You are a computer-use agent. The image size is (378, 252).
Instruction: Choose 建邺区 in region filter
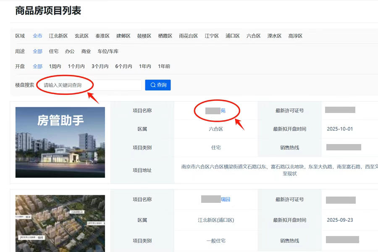point(123,36)
